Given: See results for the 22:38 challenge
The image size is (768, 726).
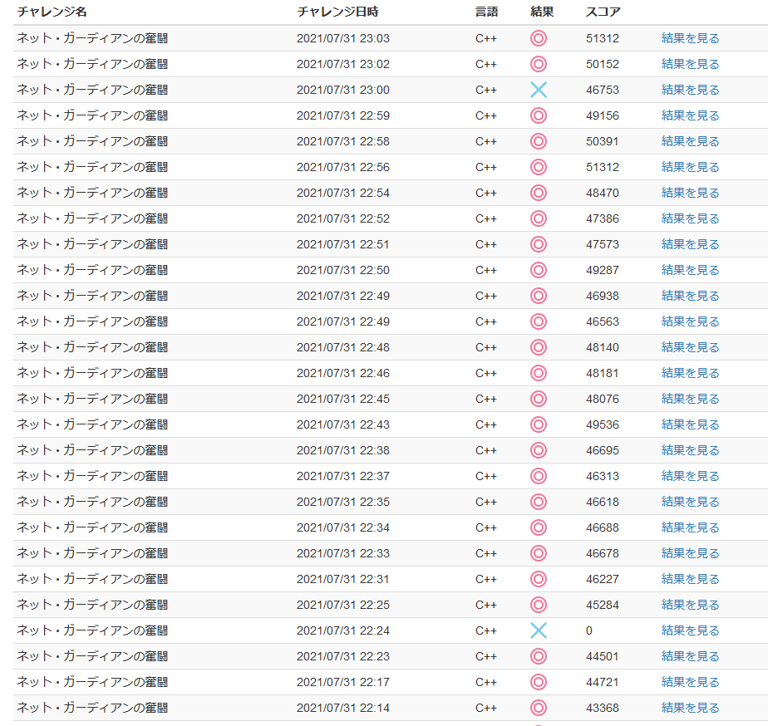Looking at the screenshot, I should [690, 450].
